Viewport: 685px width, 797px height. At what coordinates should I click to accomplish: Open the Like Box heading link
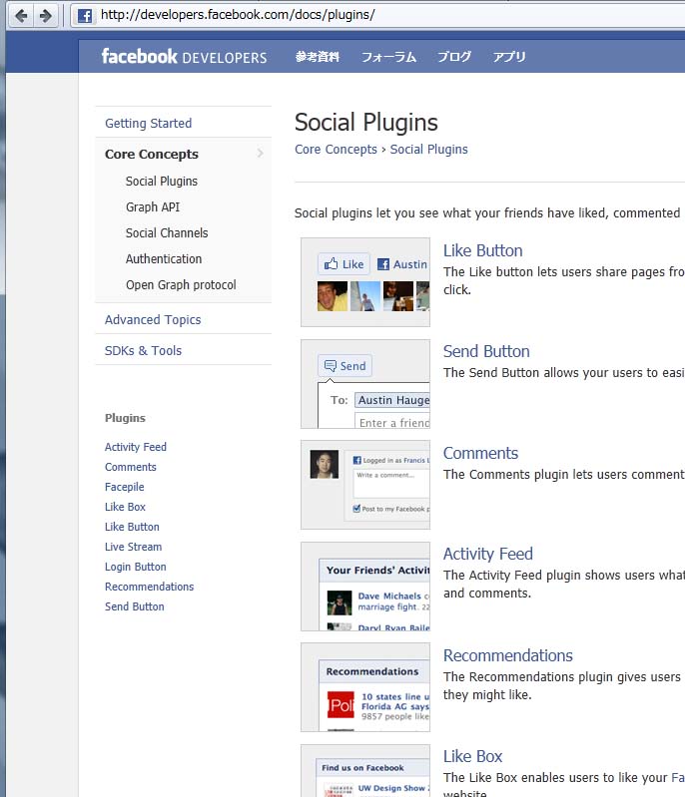[x=472, y=756]
